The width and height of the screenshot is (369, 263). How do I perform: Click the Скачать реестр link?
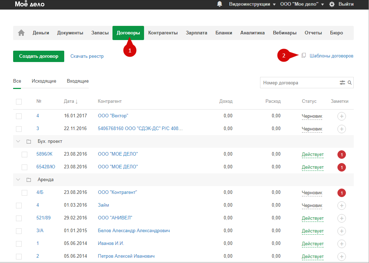pyautogui.click(x=87, y=56)
